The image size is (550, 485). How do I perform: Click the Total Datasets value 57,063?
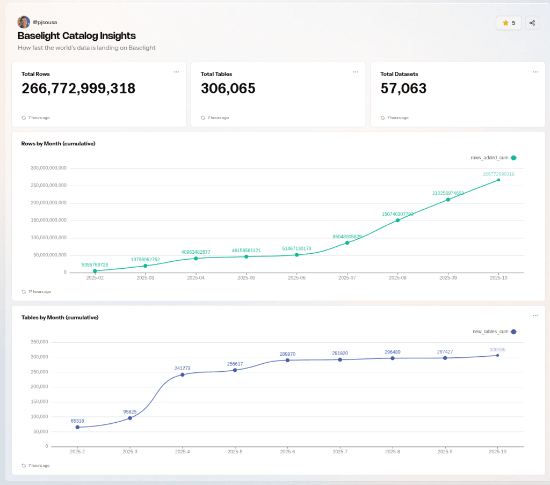(403, 89)
